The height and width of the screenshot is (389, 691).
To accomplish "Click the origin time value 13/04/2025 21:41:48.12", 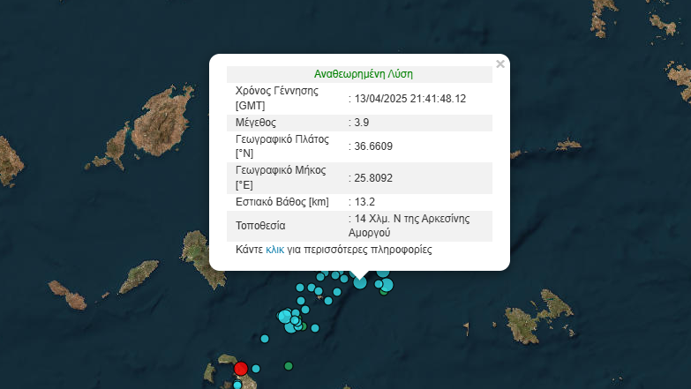I will 409,98.
